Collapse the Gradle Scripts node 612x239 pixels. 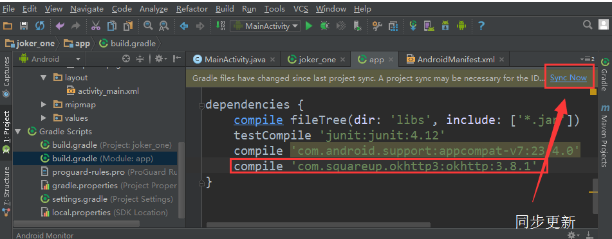point(18,132)
